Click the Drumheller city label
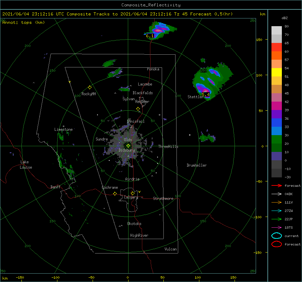The width and height of the screenshot is (302, 282). click(197, 165)
